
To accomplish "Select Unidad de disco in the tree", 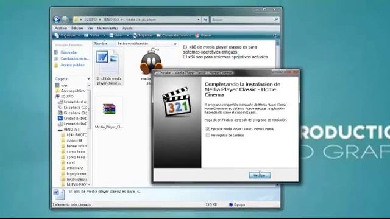I will pos(72,102).
